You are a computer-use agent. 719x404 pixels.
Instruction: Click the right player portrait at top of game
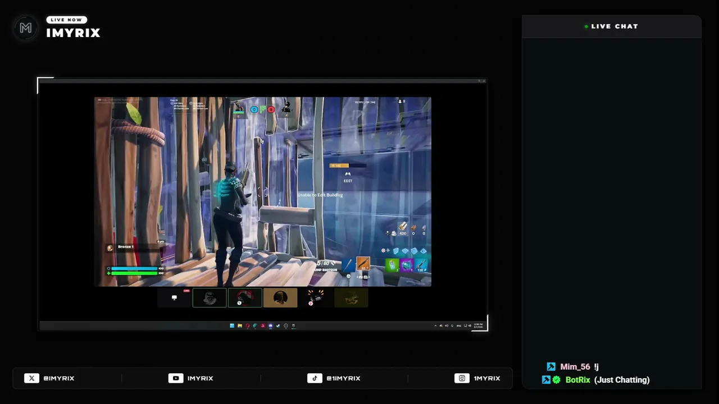[x=286, y=108]
